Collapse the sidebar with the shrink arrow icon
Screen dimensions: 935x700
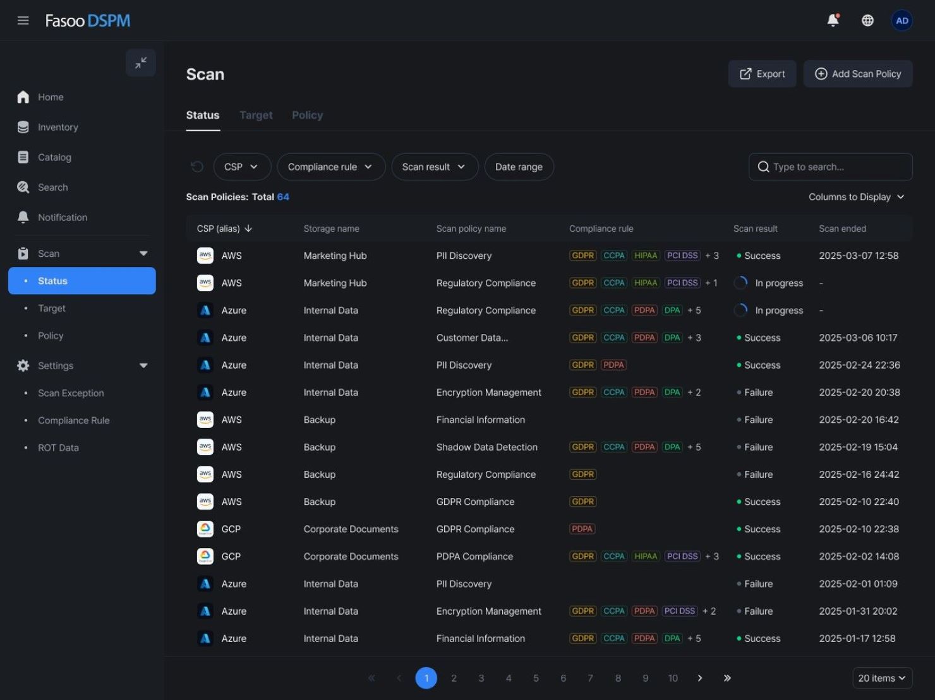[140, 62]
